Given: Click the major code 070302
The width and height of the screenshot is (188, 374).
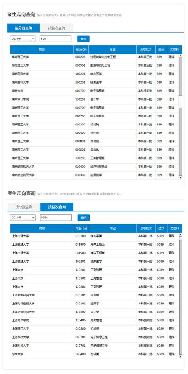Looking at the screenshot, I should [80, 175].
